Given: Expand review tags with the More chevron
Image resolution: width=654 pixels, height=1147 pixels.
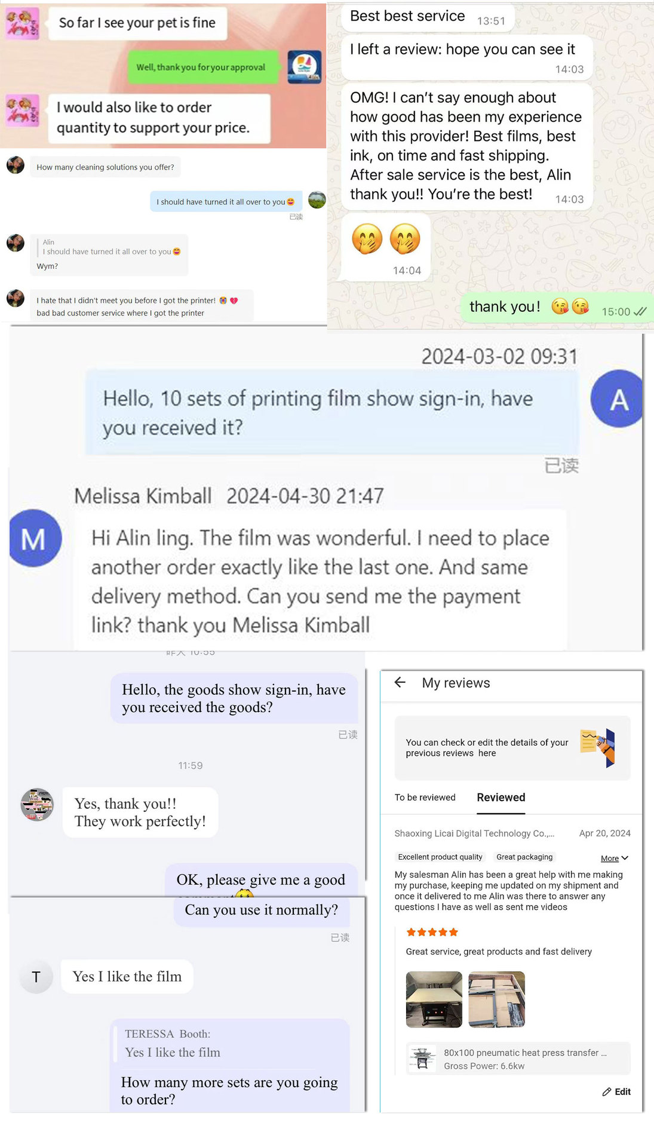Looking at the screenshot, I should 615,858.
